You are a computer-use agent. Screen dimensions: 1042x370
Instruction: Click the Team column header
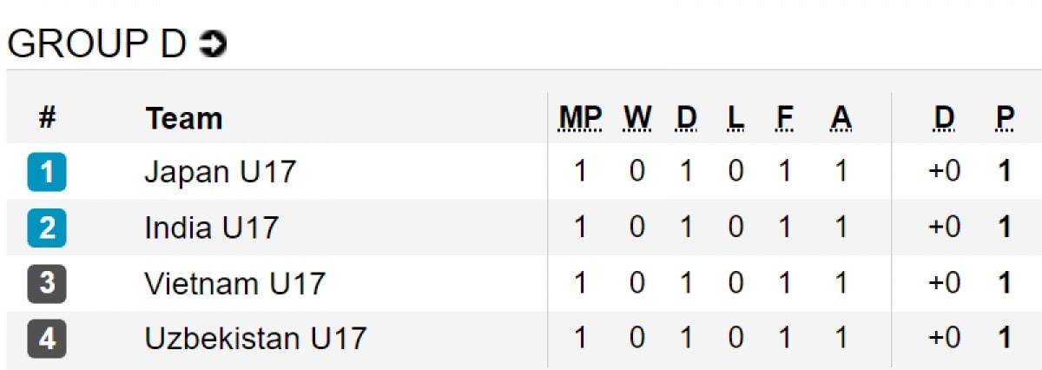click(184, 118)
